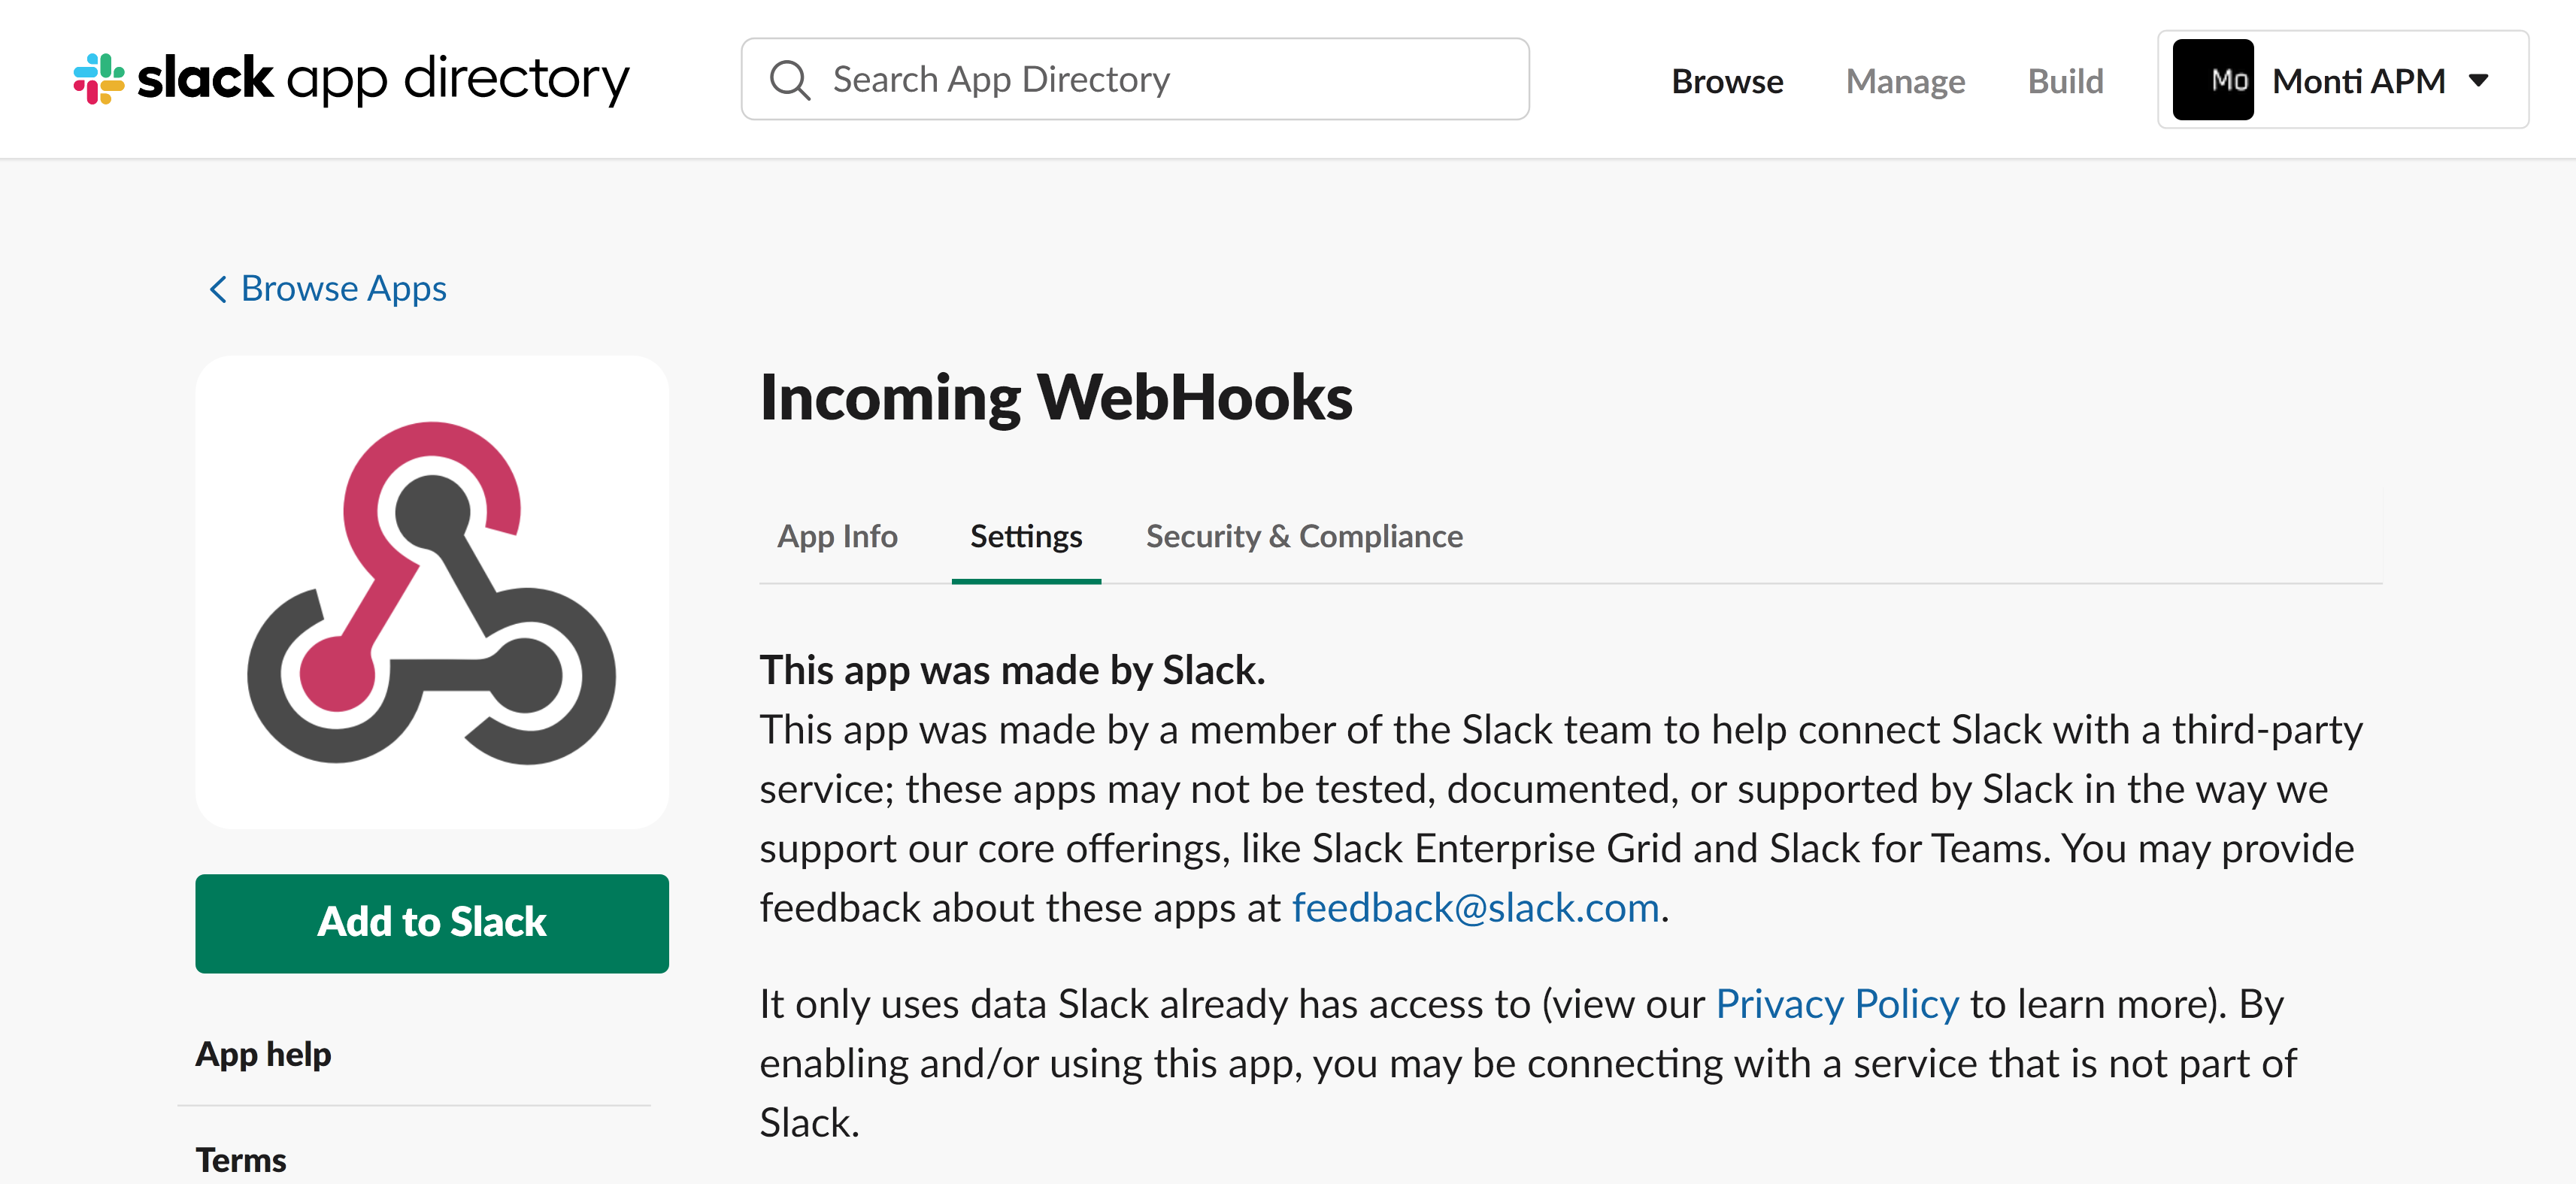Open Build in top navigation
The image size is (2576, 1184).
pos(2065,81)
